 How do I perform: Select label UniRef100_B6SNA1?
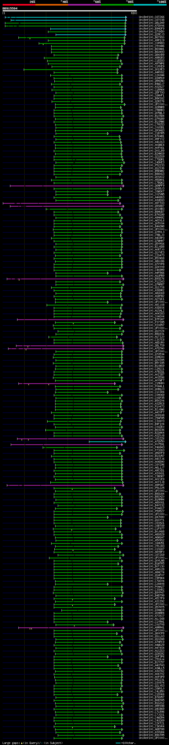[x=152, y=49]
